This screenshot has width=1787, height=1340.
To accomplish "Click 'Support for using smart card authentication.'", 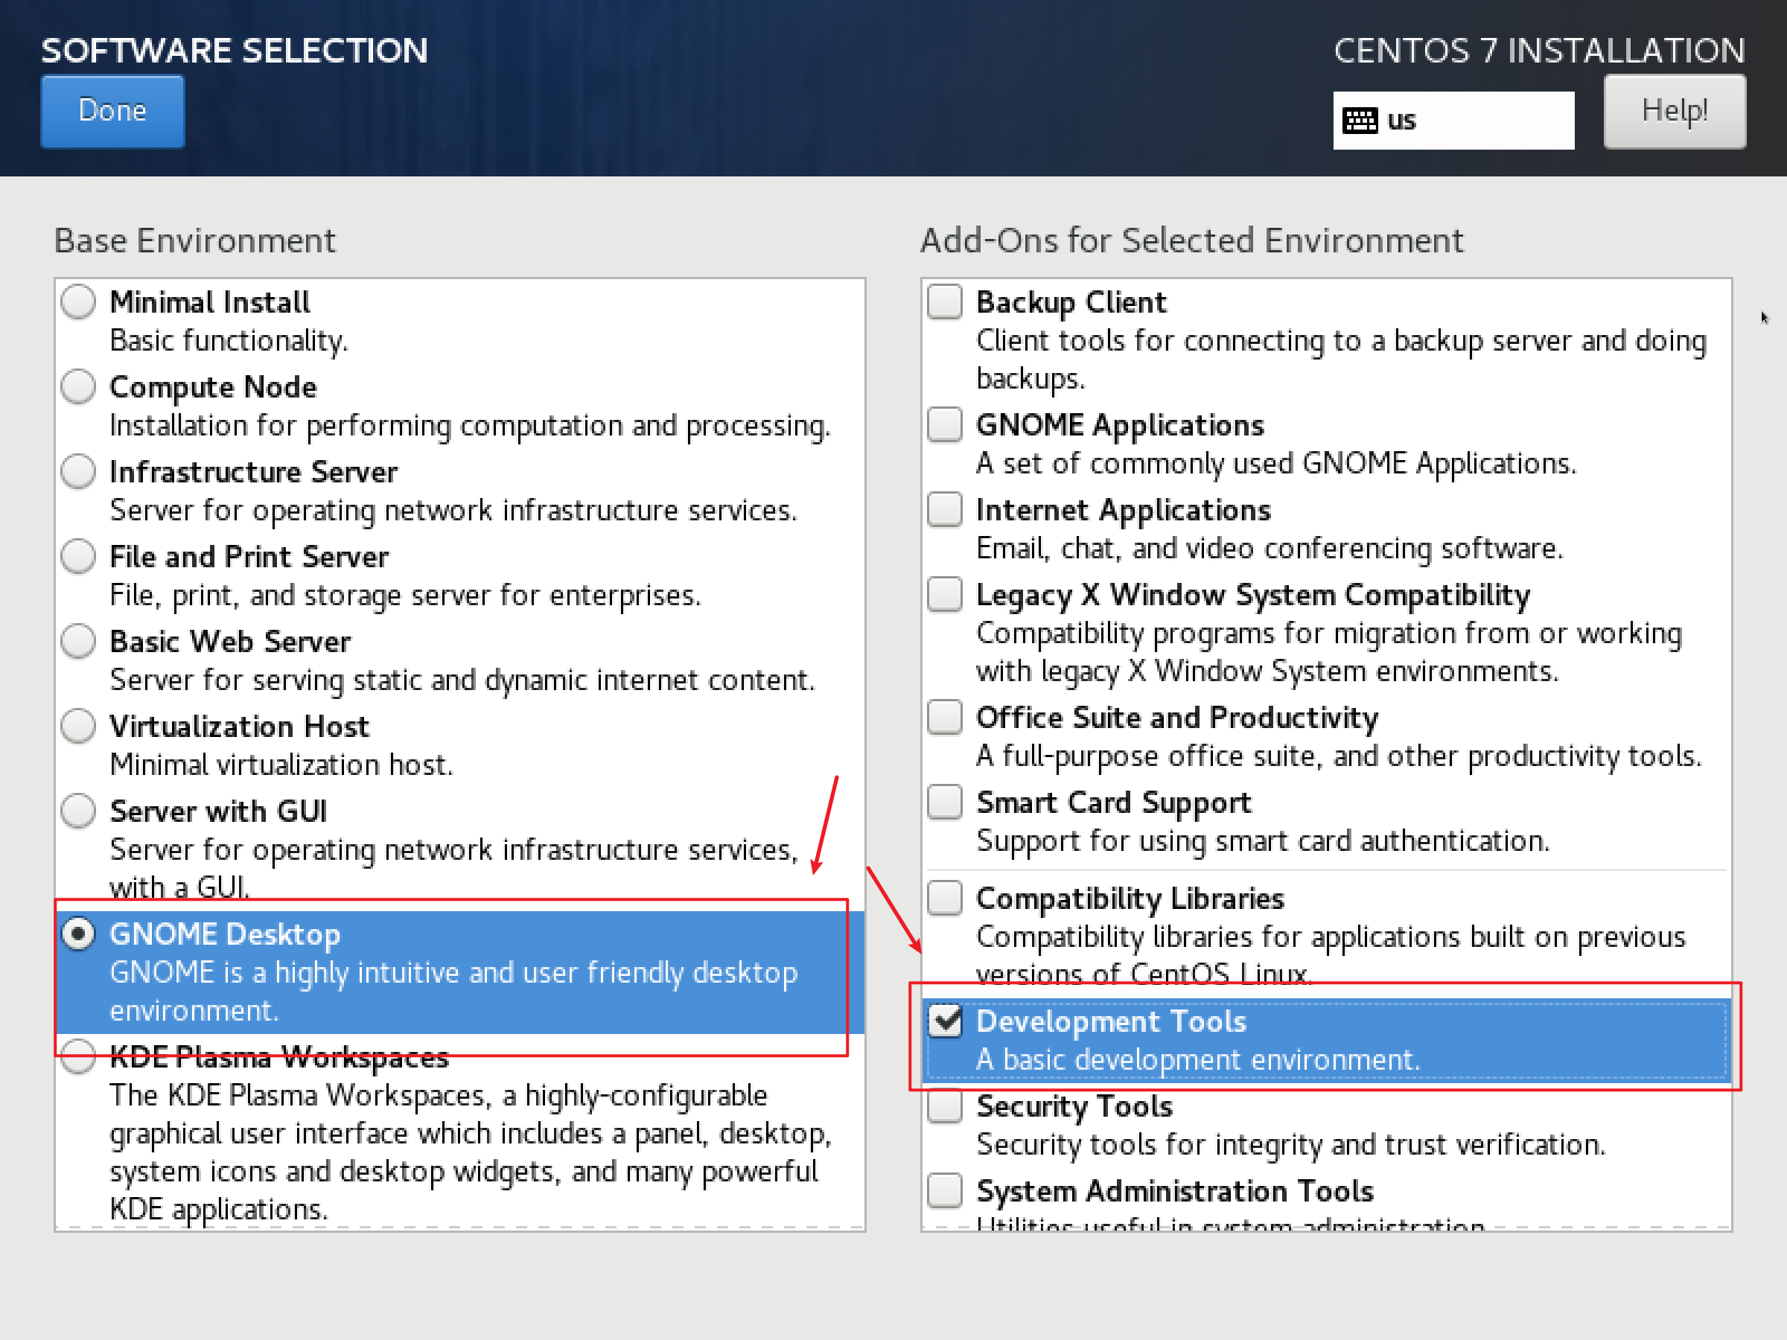I will pyautogui.click(x=1264, y=842).
